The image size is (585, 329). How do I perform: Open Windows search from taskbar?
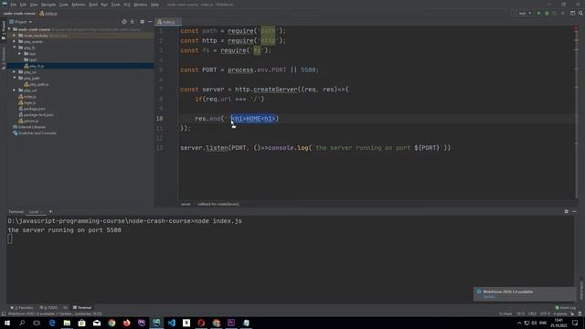[x=22, y=323]
